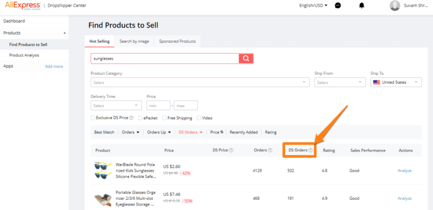Click the DS Orders column help icon
This screenshot has height=210, width=433.
point(311,150)
